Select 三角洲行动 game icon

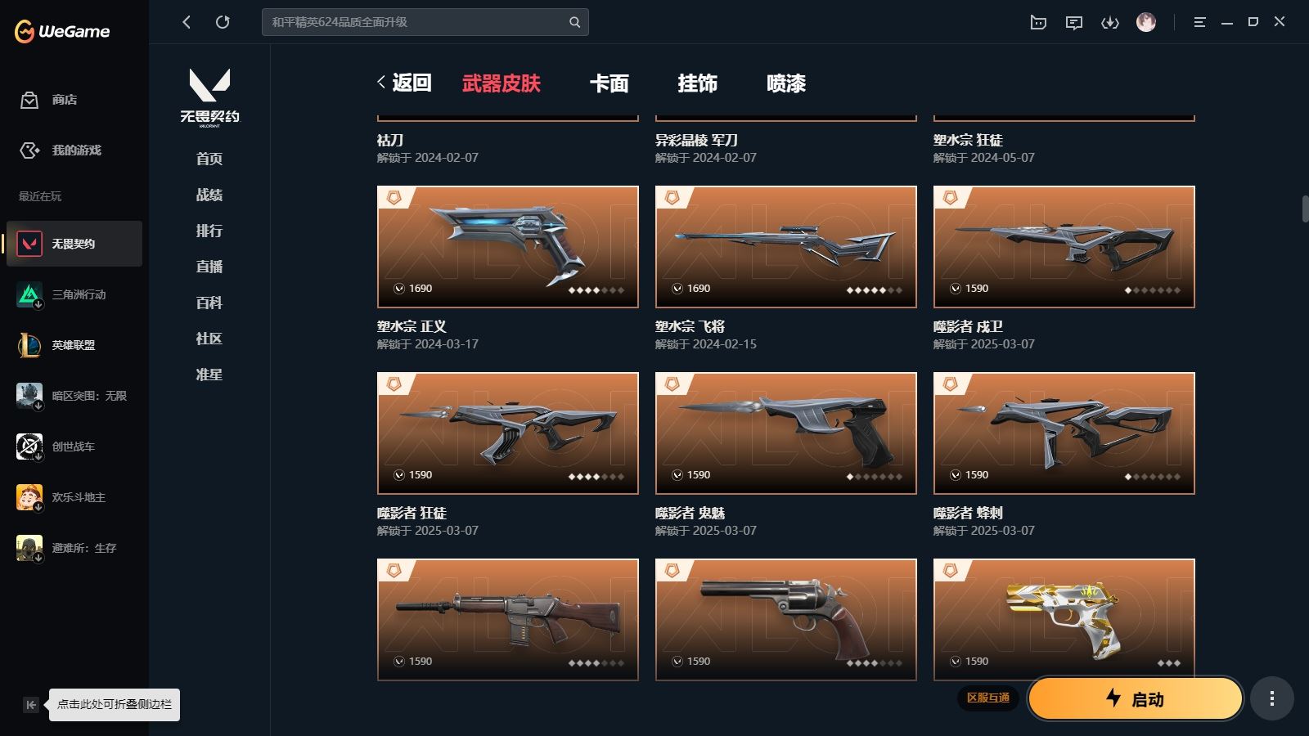(x=29, y=294)
